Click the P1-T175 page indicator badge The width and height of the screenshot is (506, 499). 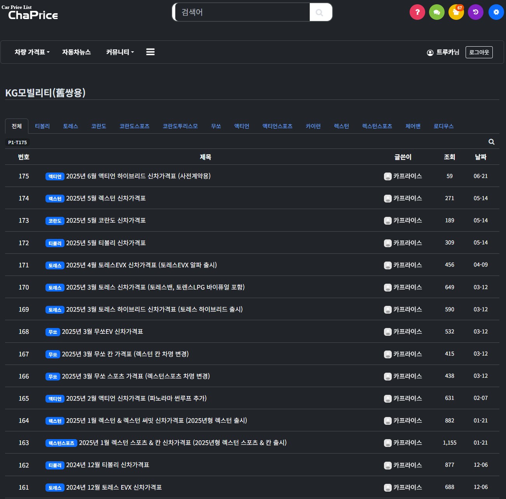pyautogui.click(x=17, y=143)
